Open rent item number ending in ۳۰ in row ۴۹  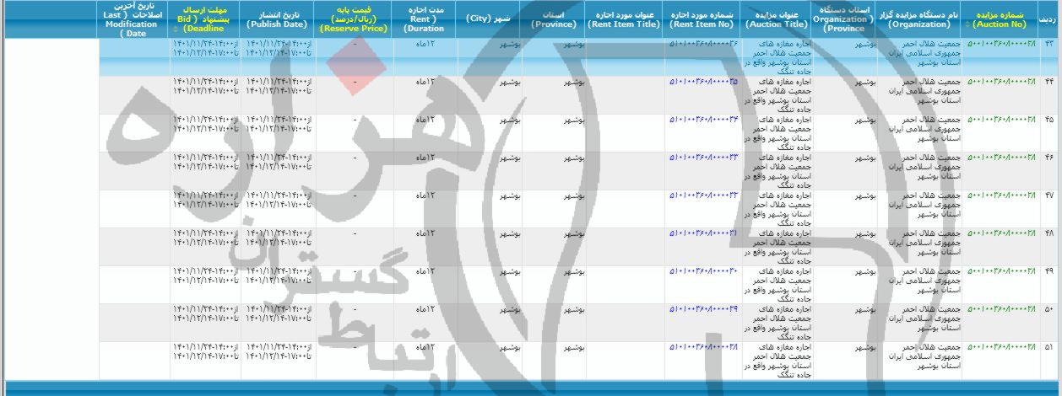(x=704, y=271)
